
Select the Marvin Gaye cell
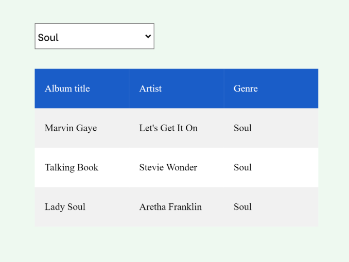71,128
